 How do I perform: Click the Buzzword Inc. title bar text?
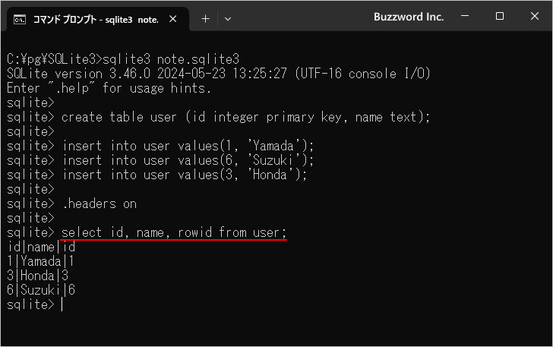(409, 17)
